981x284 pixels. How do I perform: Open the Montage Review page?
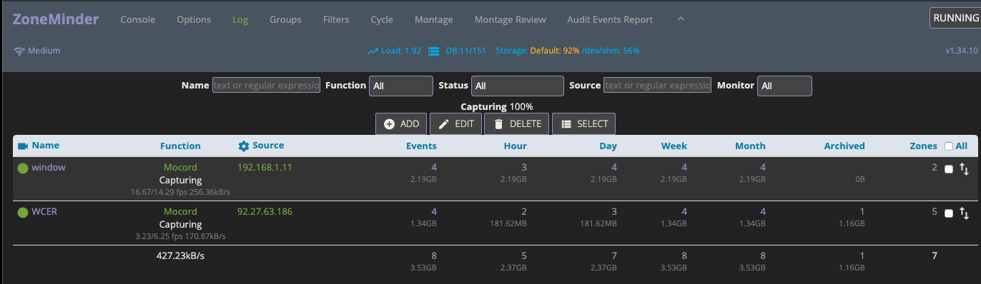tap(510, 19)
